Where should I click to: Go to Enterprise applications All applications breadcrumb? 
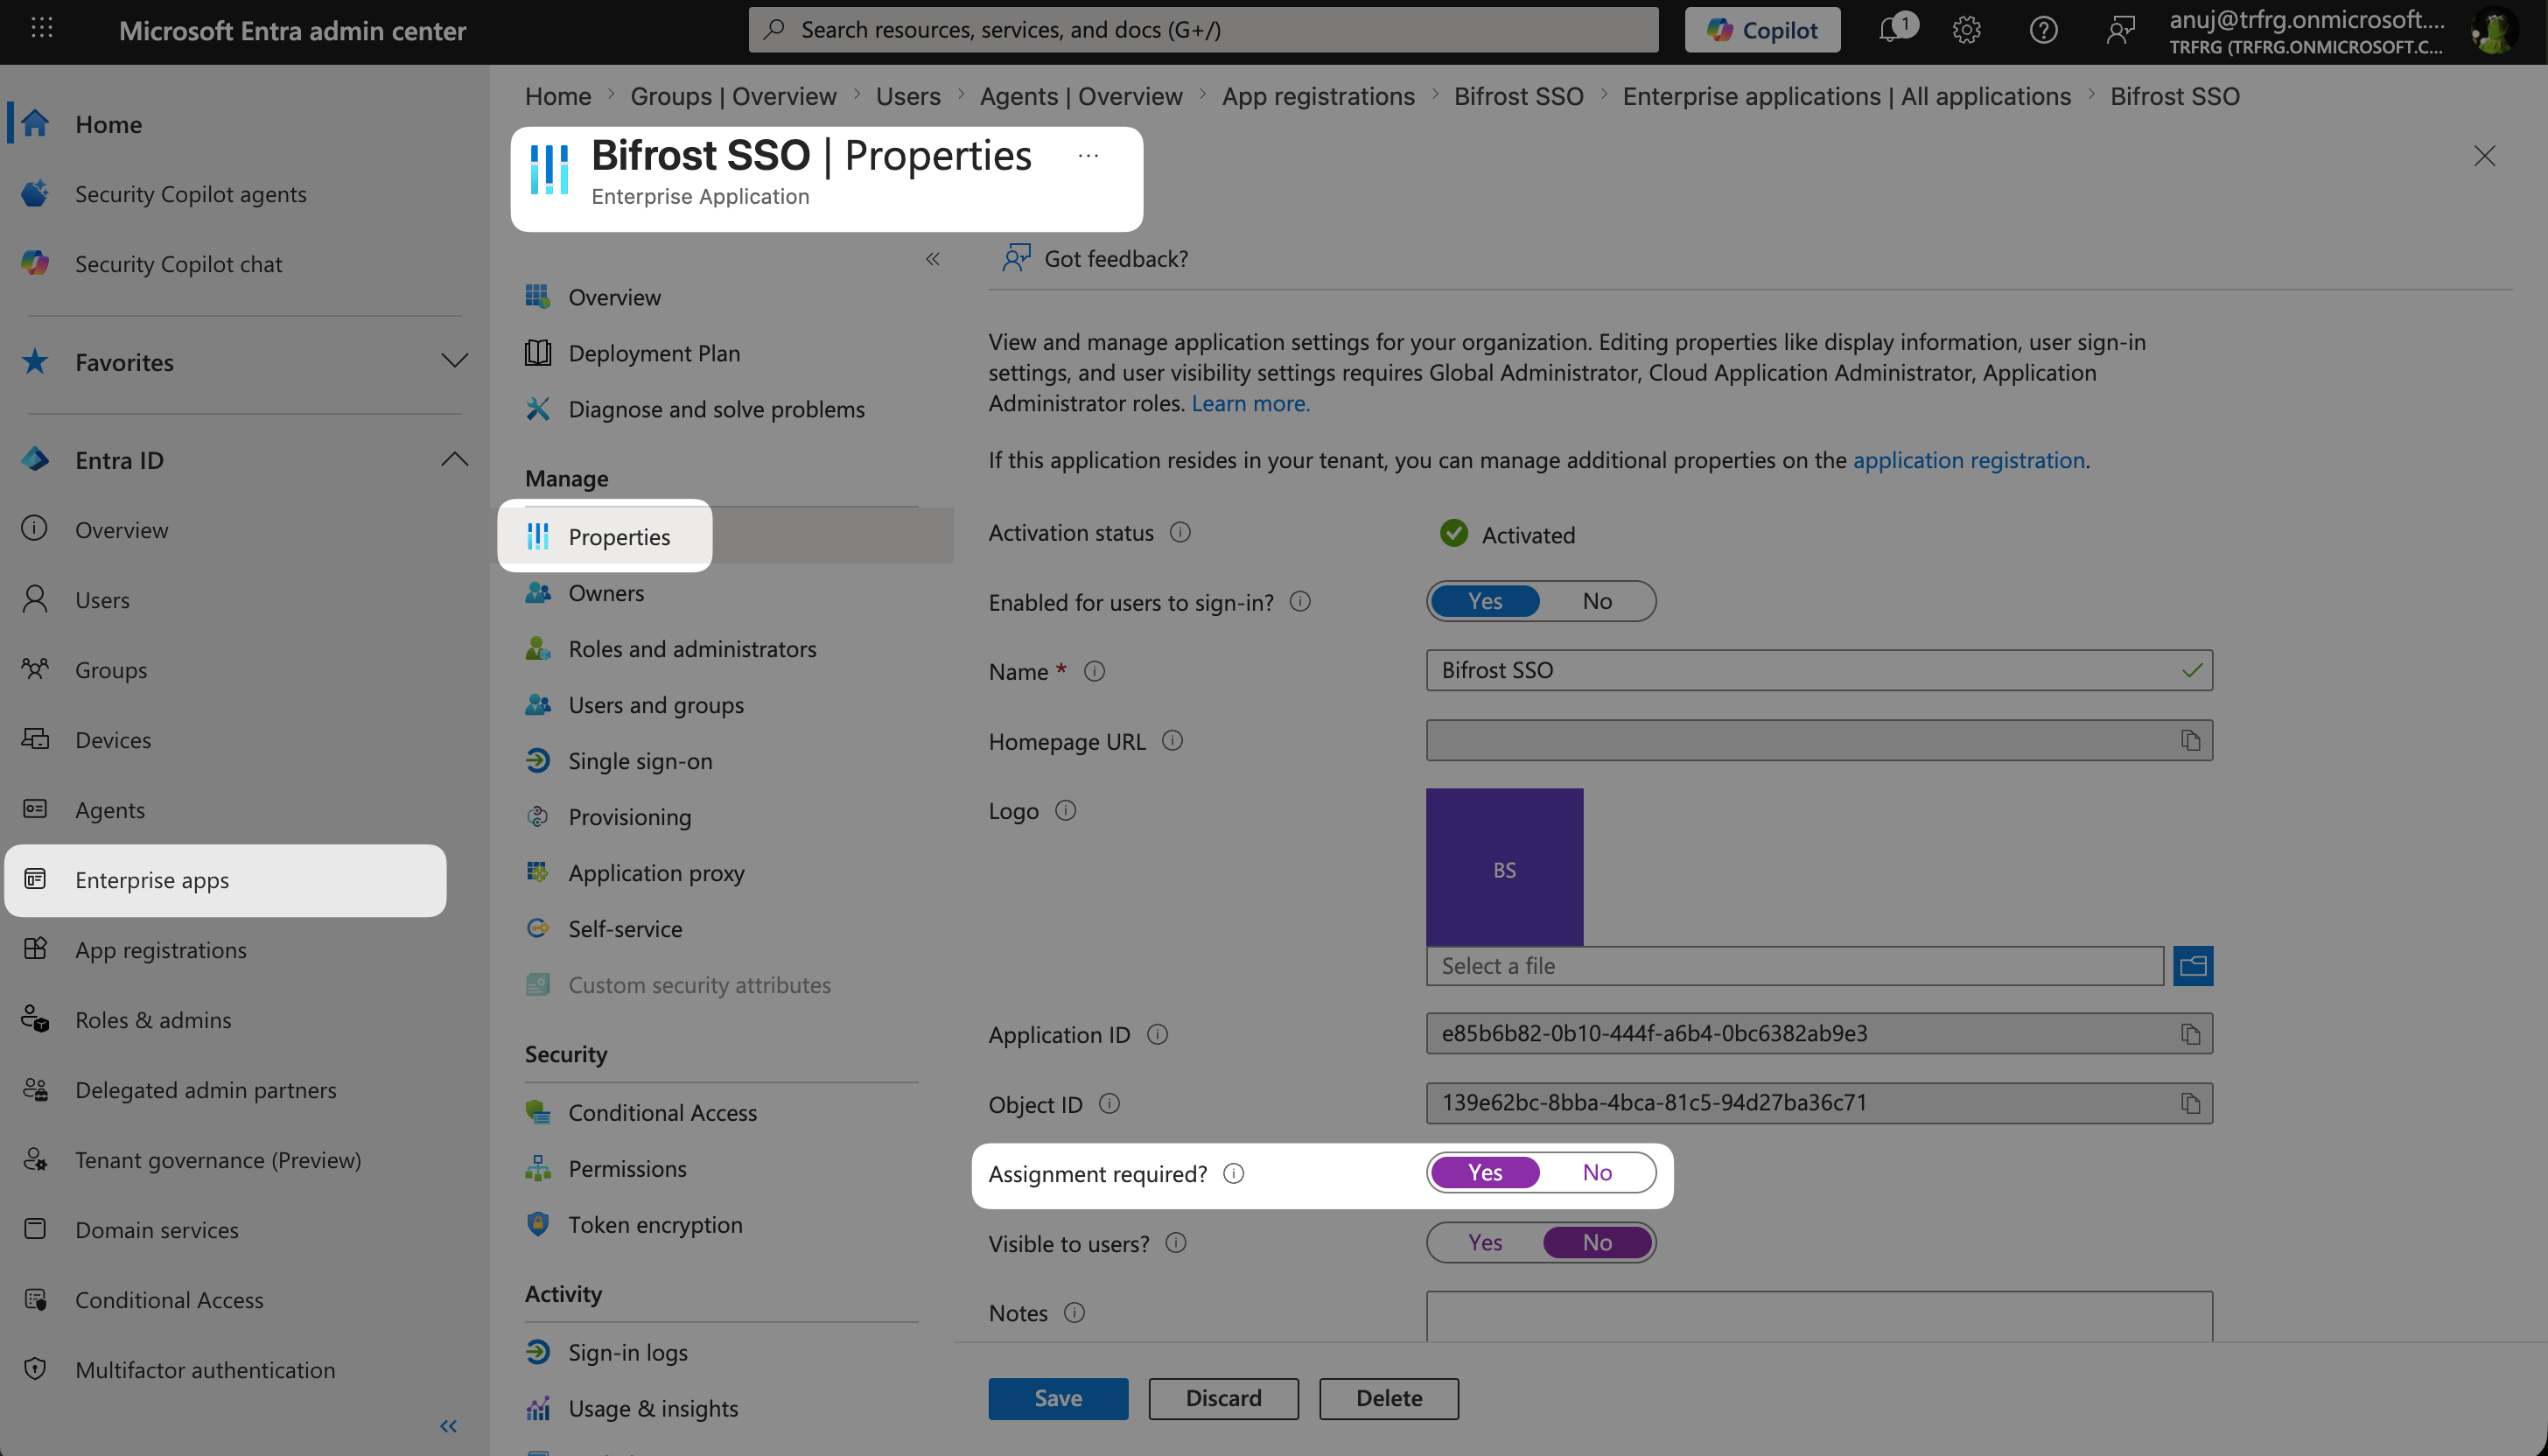[x=1846, y=96]
